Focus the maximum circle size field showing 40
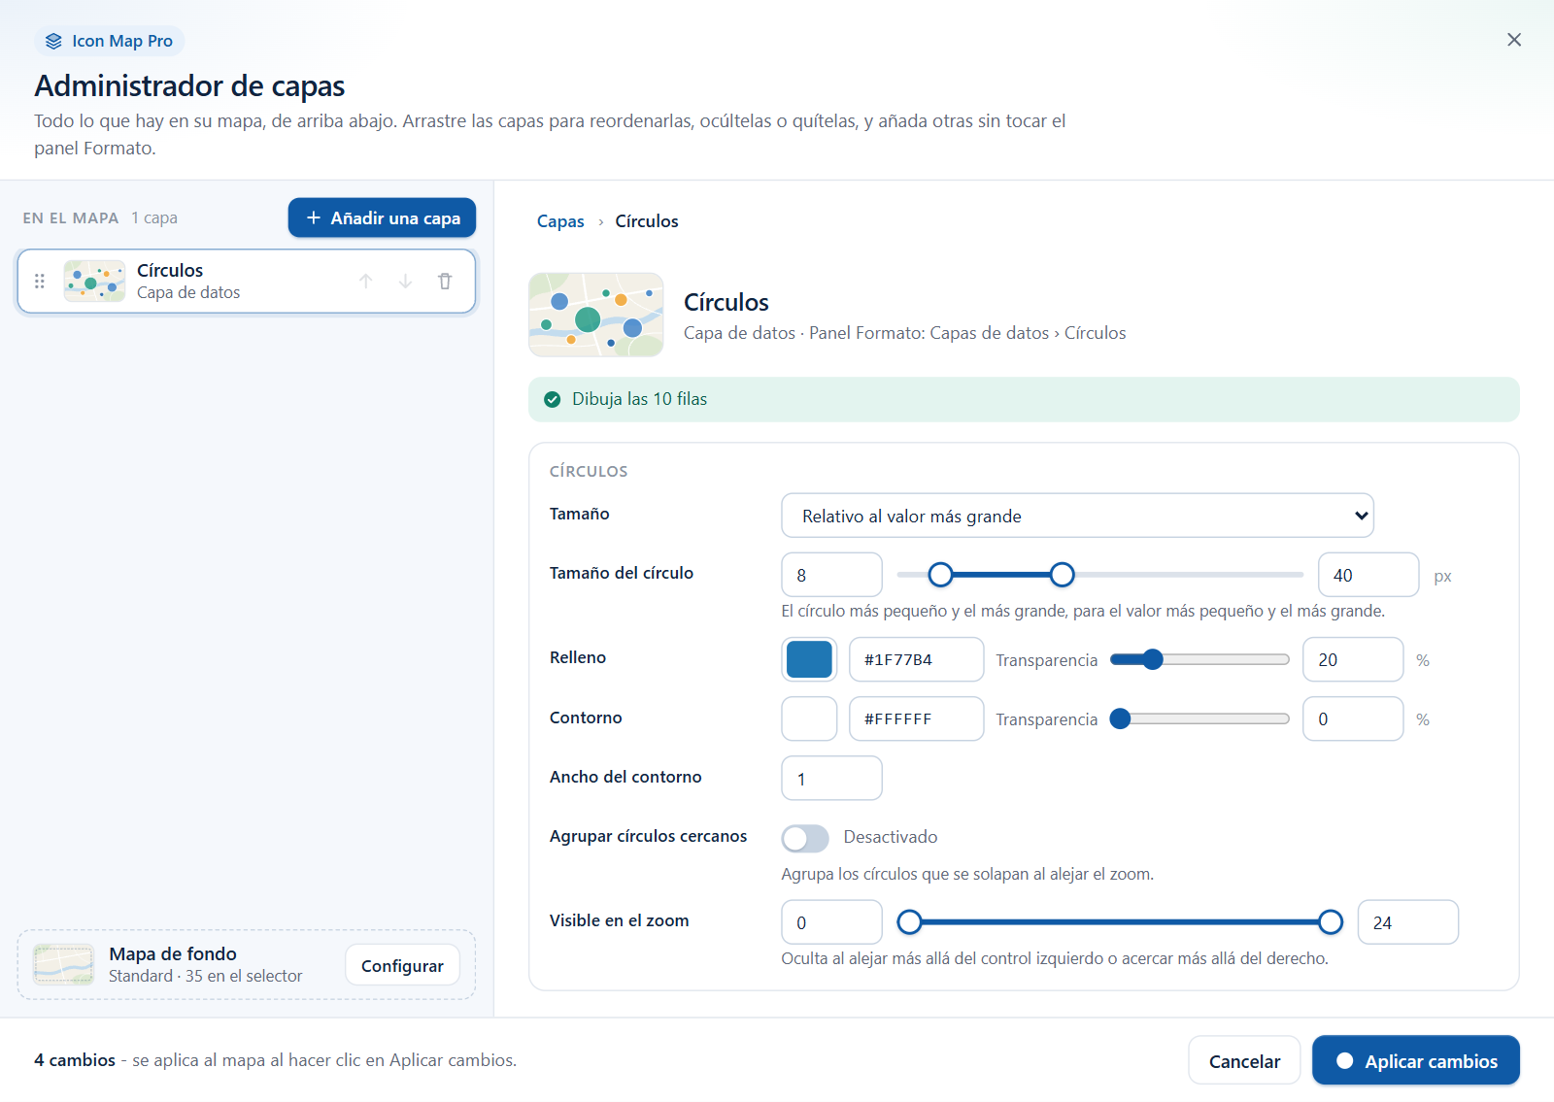This screenshot has height=1102, width=1554. click(1368, 575)
